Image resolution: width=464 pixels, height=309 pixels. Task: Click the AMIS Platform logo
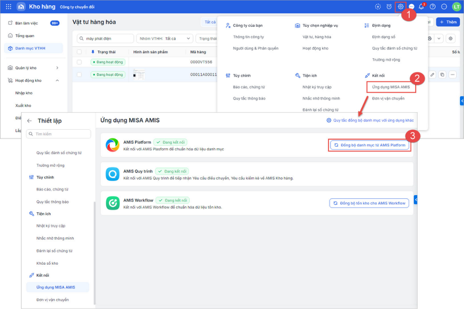tap(112, 145)
